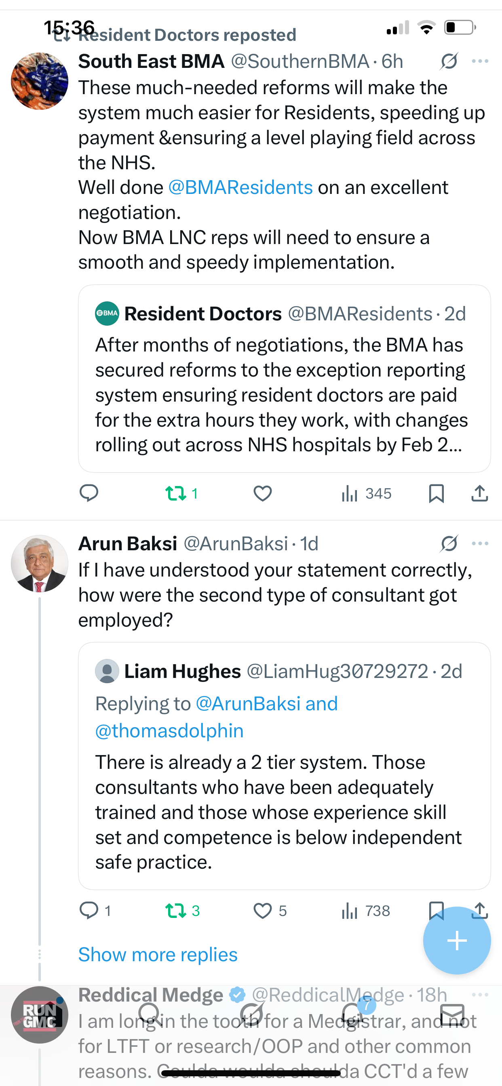Screen dimensions: 502x1086
Task: Open Grok icon on South East BMA post
Action: click(449, 61)
